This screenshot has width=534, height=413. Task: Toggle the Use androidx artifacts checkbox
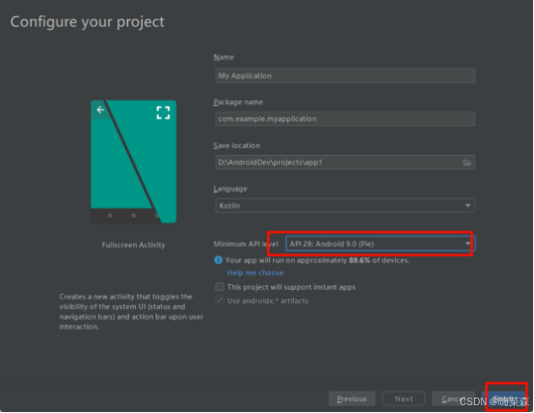pyautogui.click(x=220, y=301)
